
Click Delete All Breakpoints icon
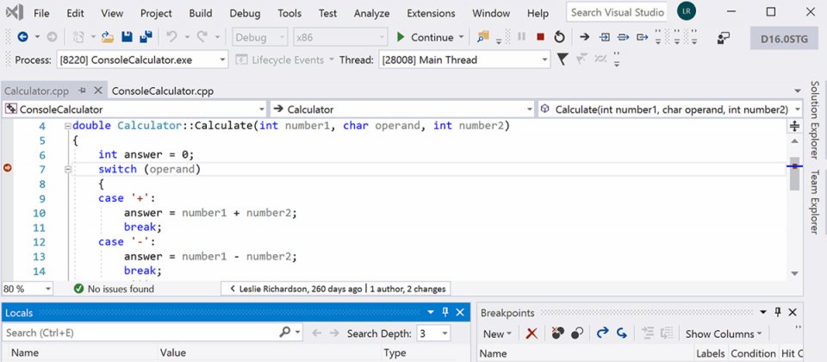point(558,333)
